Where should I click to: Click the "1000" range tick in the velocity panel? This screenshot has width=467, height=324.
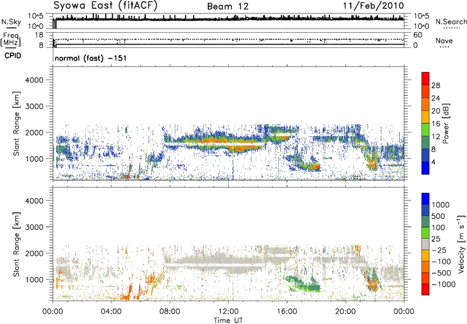pyautogui.click(x=34, y=280)
